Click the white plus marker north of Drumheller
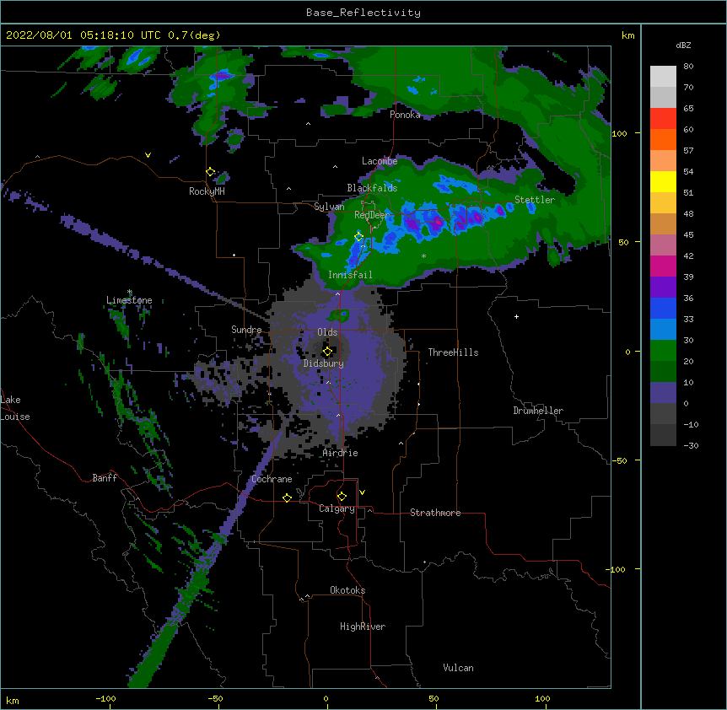 516,316
